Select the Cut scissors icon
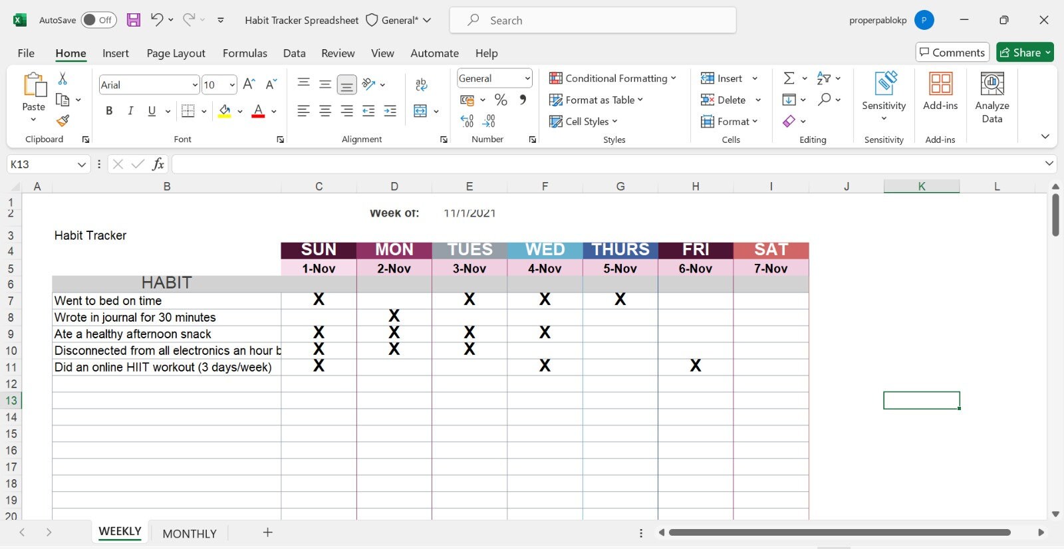Image resolution: width=1064 pixels, height=549 pixels. (x=63, y=78)
